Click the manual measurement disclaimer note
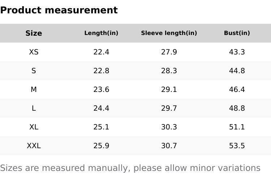The image size is (271, 181). 130,168
